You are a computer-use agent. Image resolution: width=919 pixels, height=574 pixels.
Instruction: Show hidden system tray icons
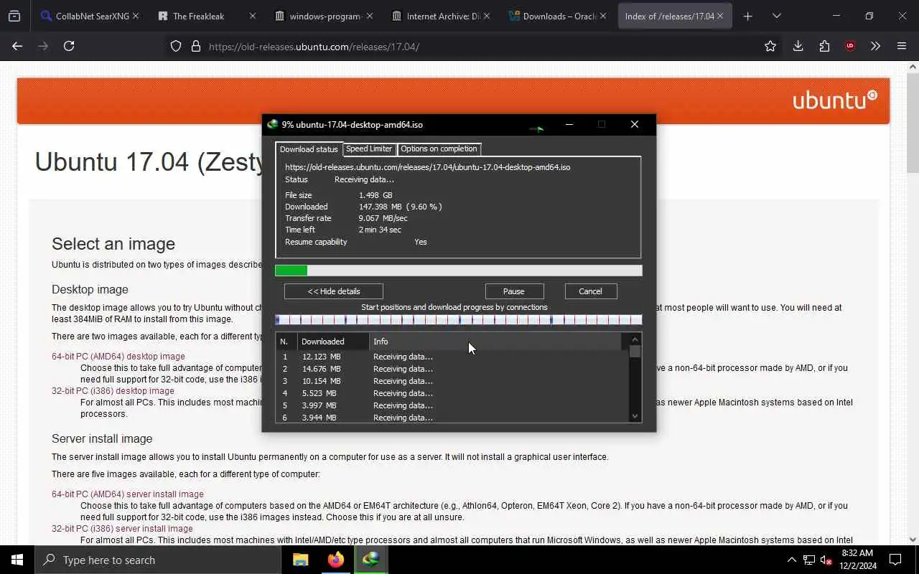click(x=791, y=560)
